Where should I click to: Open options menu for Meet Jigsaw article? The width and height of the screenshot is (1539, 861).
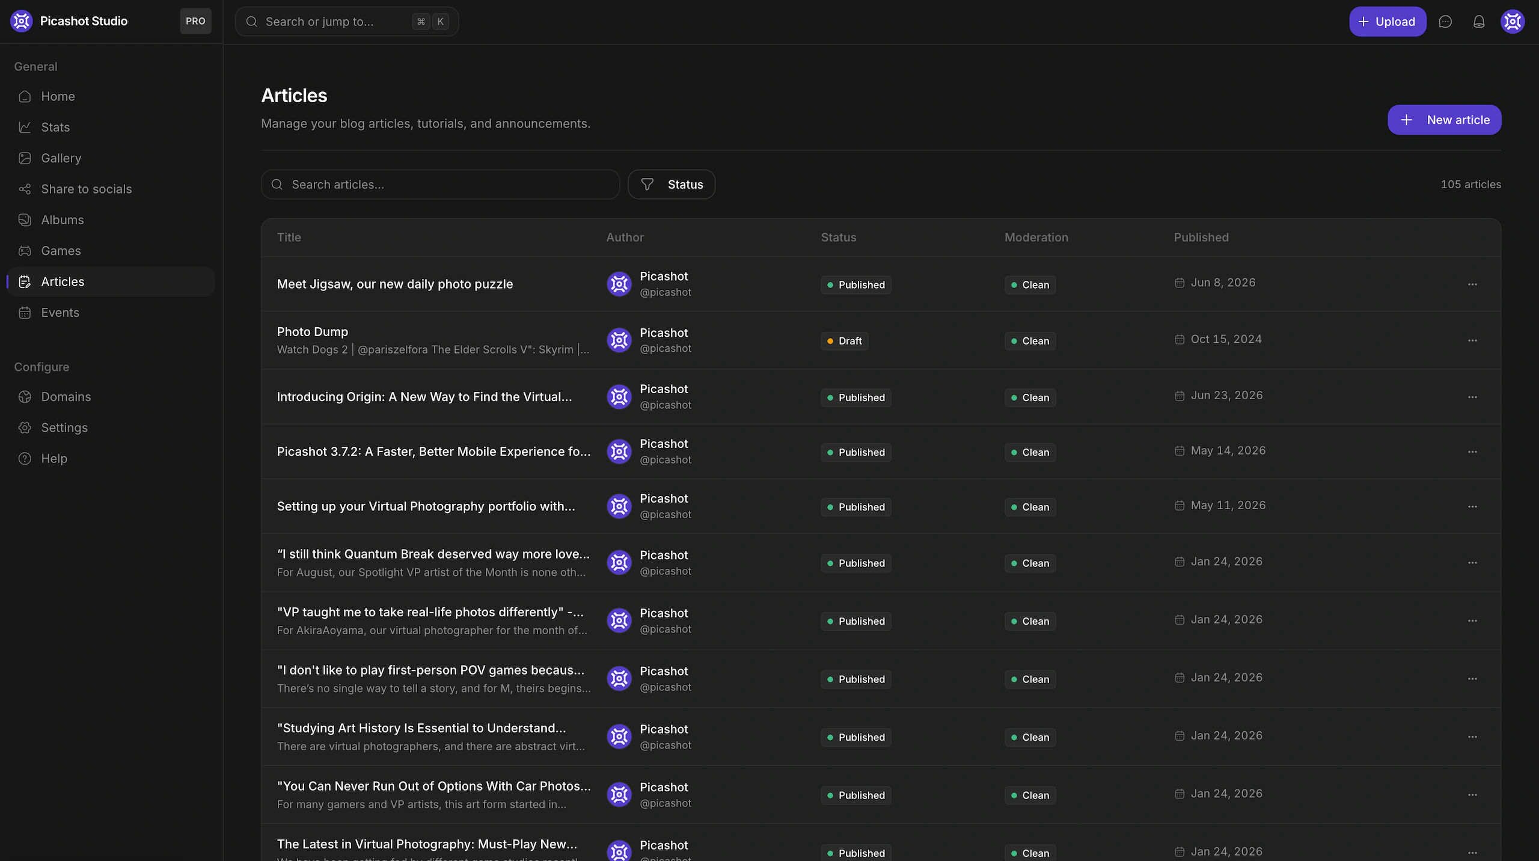[1472, 284]
